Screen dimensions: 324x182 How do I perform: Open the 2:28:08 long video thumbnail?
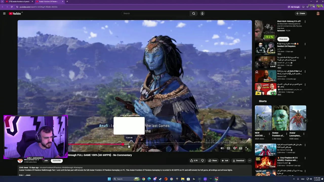(x=266, y=62)
